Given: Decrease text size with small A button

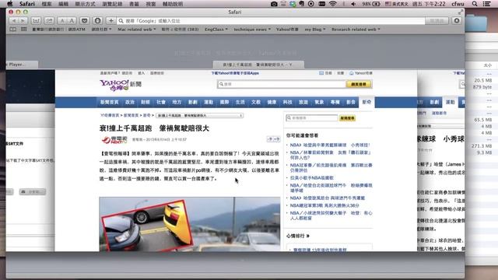Looking at the screenshot, I should (62, 21).
